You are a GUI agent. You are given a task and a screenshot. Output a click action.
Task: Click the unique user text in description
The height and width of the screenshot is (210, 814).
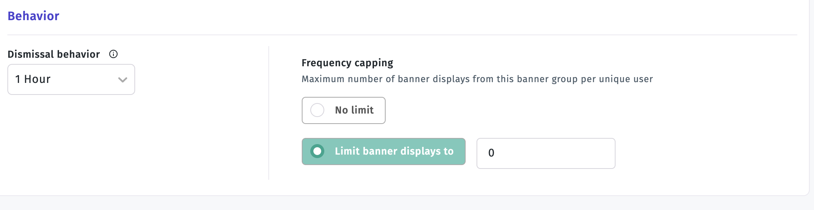(626, 79)
